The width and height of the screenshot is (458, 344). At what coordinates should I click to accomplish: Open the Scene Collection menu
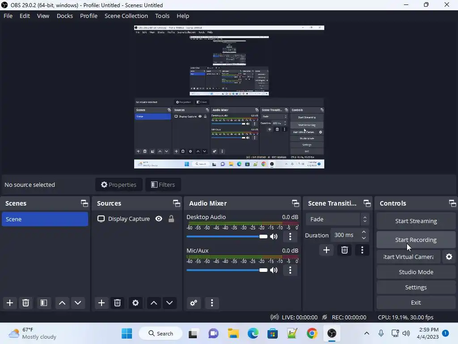pos(126,16)
